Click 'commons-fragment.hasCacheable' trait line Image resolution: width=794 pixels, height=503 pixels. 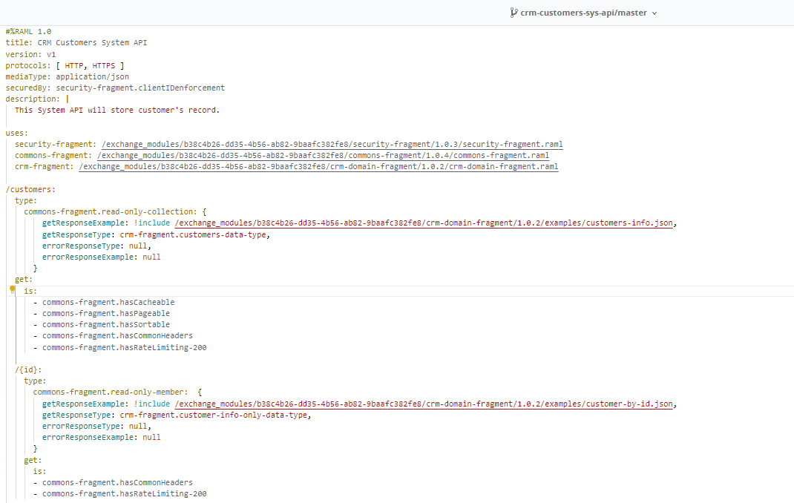(108, 302)
